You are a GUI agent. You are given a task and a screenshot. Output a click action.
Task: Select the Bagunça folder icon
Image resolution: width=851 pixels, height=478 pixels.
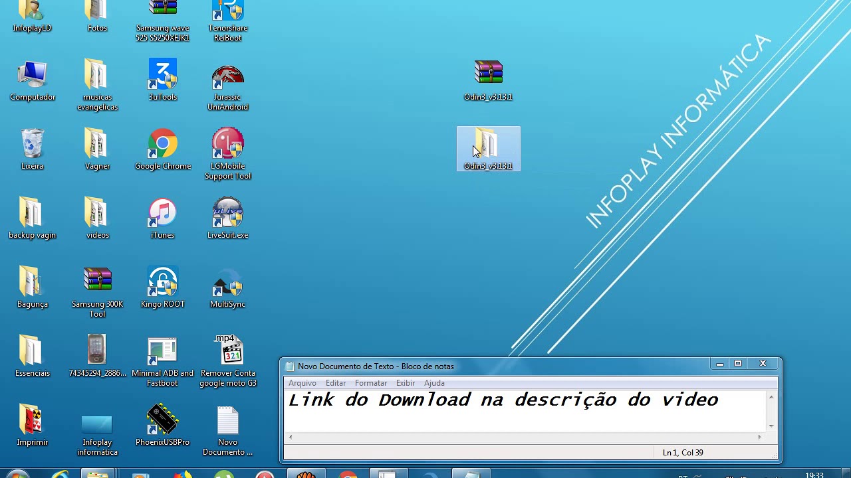(x=32, y=288)
